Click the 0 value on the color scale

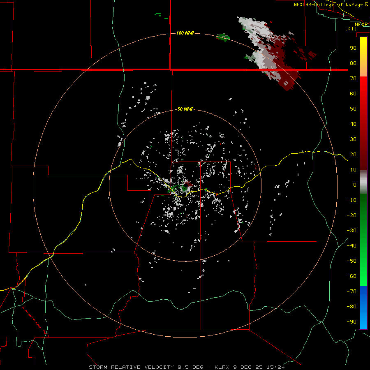tap(355, 185)
